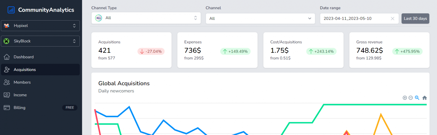Viewport: 437px width, 135px height.
Task: Click the 'from 129.98$' comparison text
Action: point(369,58)
